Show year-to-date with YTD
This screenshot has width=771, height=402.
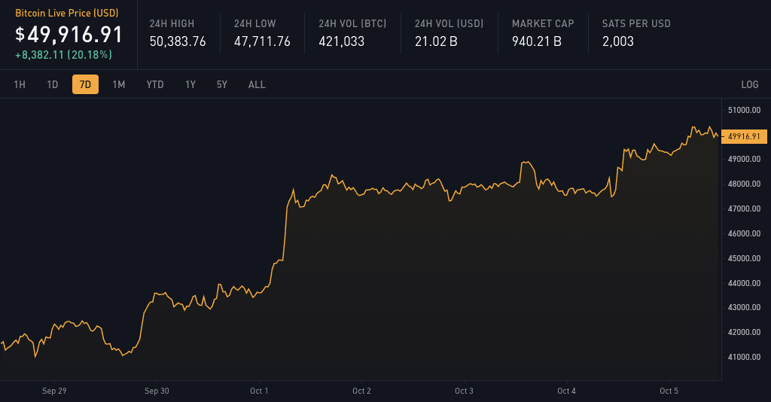[x=155, y=84]
